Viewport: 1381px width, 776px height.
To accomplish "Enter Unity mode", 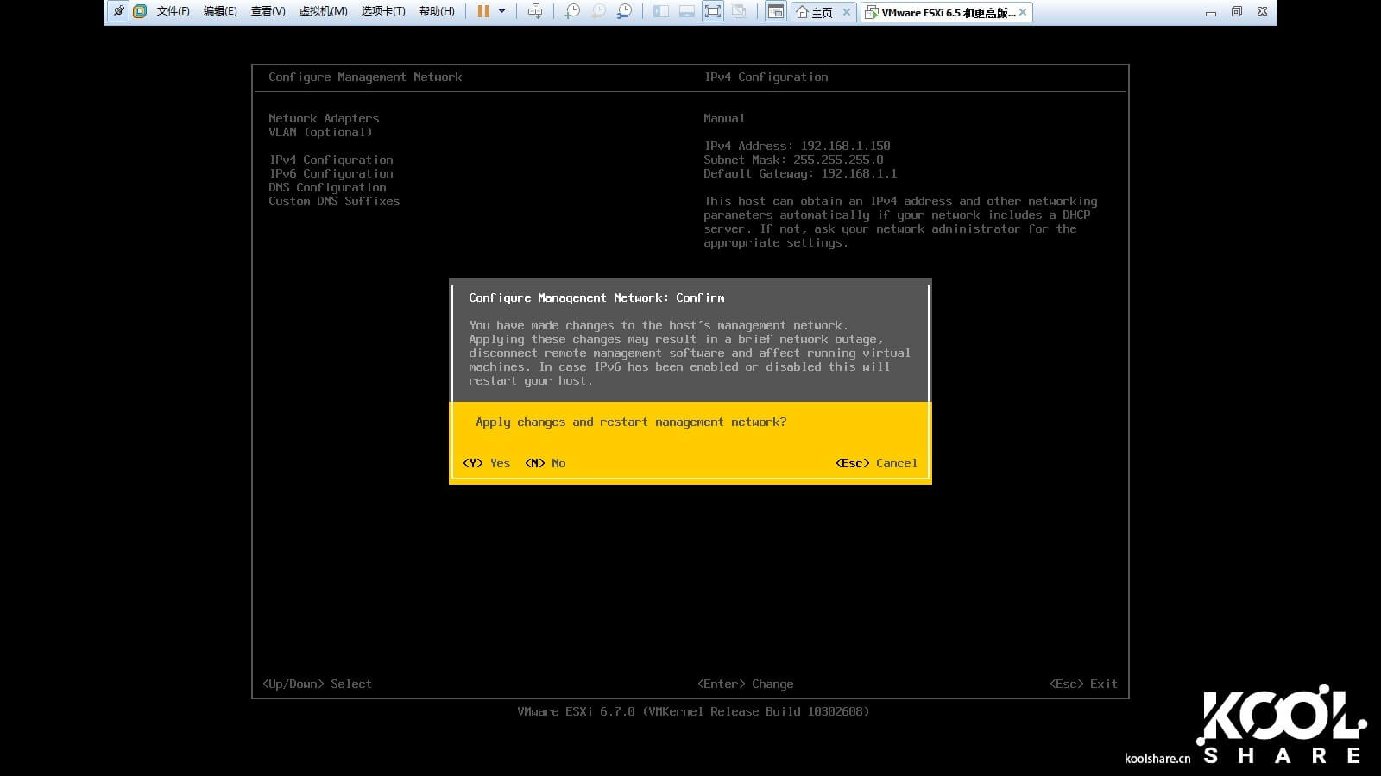I will coord(739,12).
